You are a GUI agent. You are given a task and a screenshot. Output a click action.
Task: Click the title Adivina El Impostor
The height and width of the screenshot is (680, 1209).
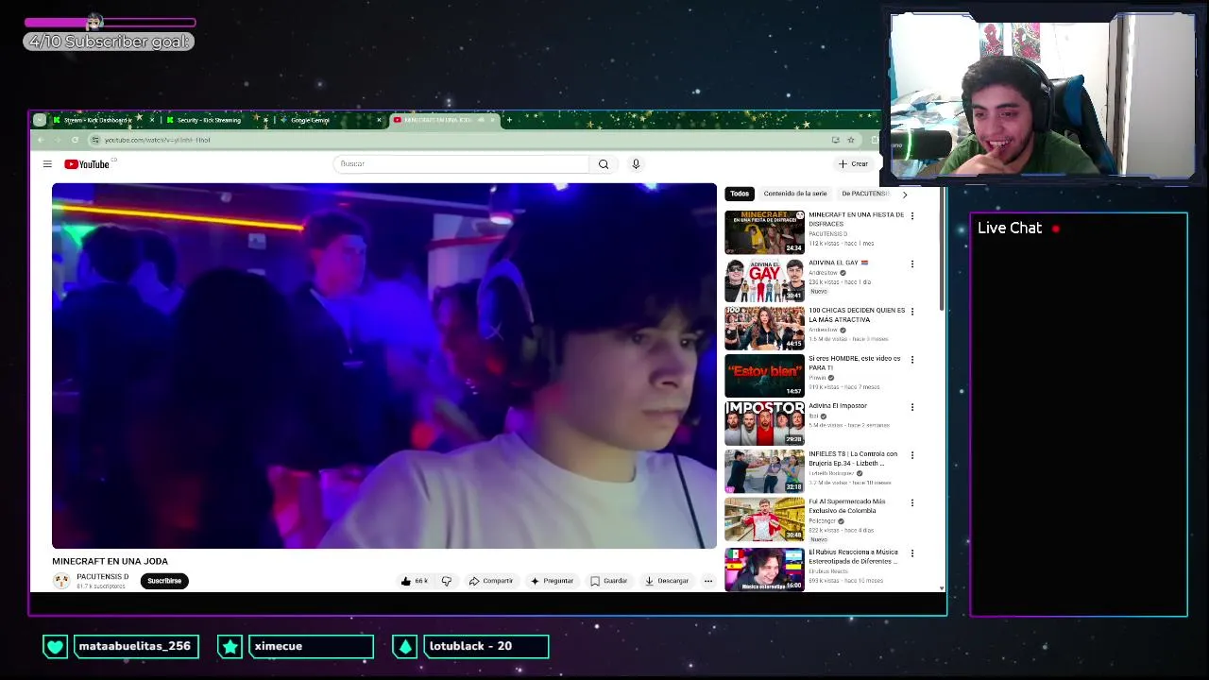(838, 406)
